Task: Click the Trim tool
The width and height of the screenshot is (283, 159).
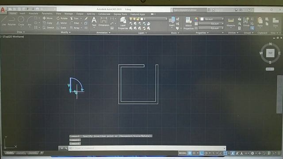Action: (74, 19)
